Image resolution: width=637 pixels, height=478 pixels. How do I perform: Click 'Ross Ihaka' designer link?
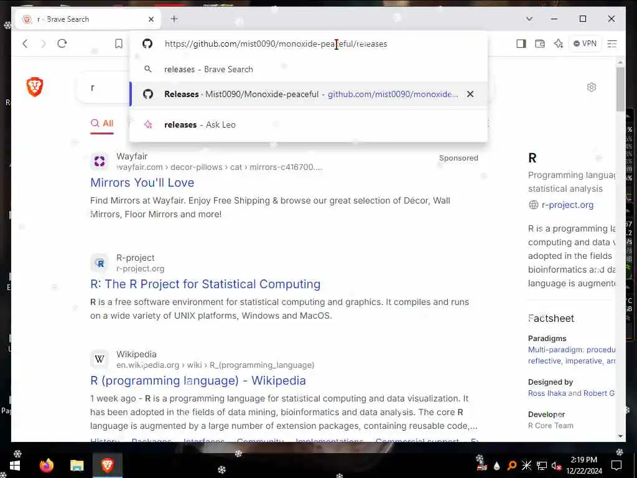pos(547,393)
